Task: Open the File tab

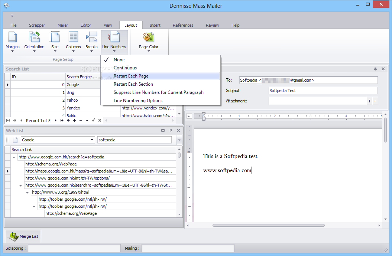Action: pyautogui.click(x=13, y=25)
